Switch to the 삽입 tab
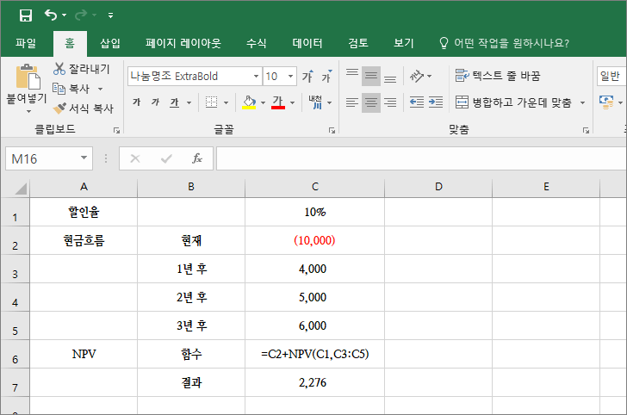The image size is (627, 415). [110, 43]
